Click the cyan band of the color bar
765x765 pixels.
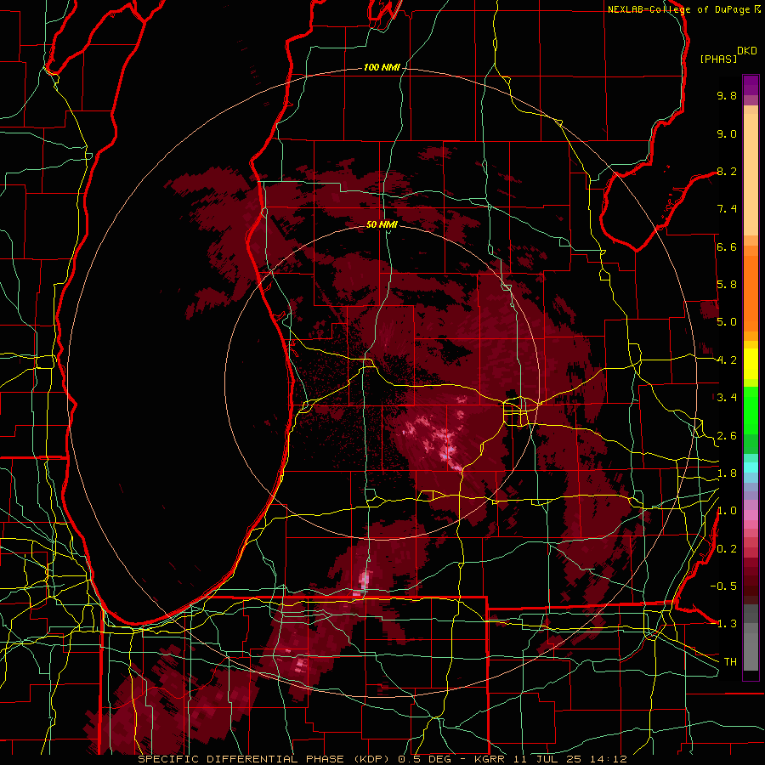pyautogui.click(x=751, y=467)
